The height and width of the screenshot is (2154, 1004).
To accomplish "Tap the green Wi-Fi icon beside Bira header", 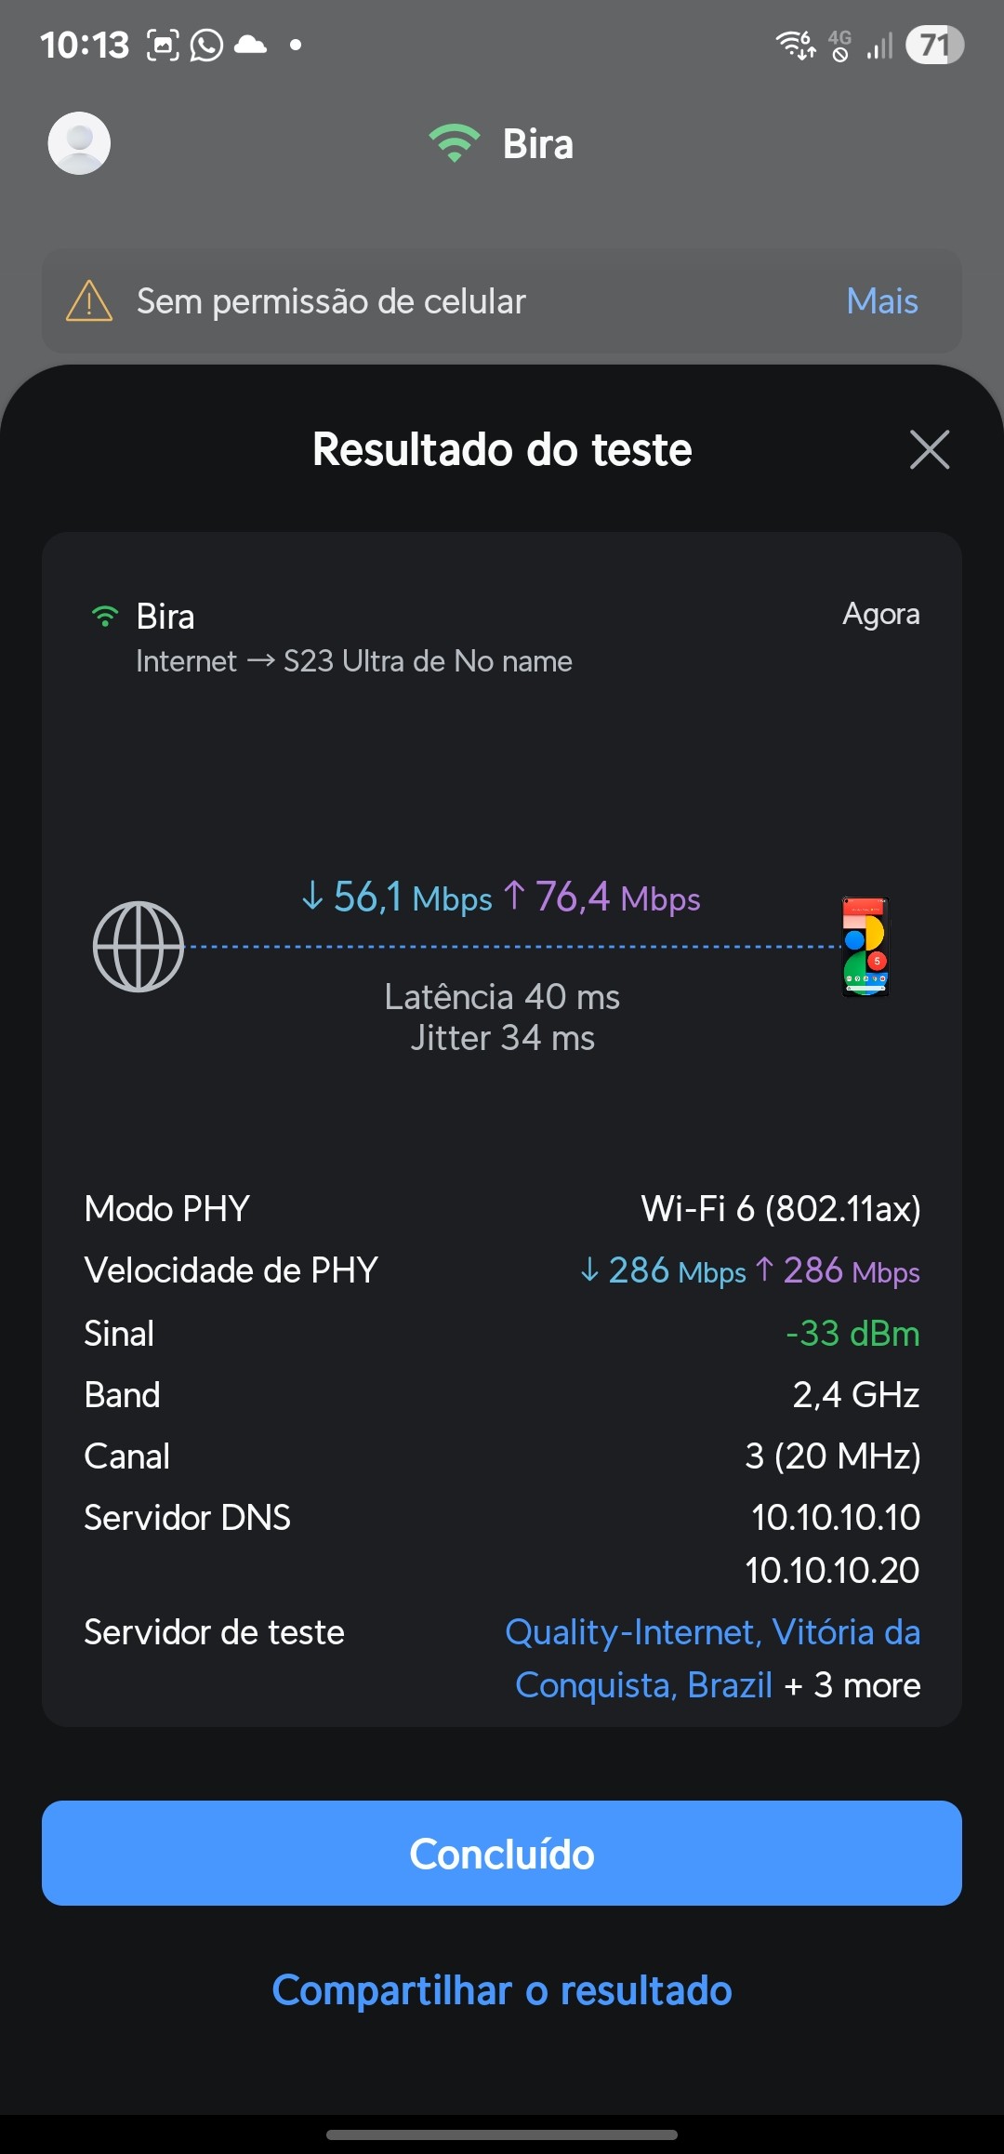I will pos(454,143).
